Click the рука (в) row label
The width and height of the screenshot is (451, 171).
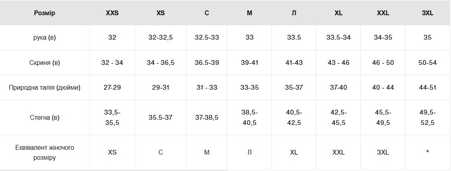(44, 38)
